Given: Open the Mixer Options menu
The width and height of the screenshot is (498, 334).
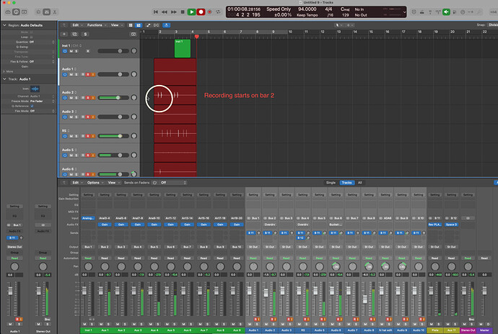Looking at the screenshot, I should (x=95, y=183).
